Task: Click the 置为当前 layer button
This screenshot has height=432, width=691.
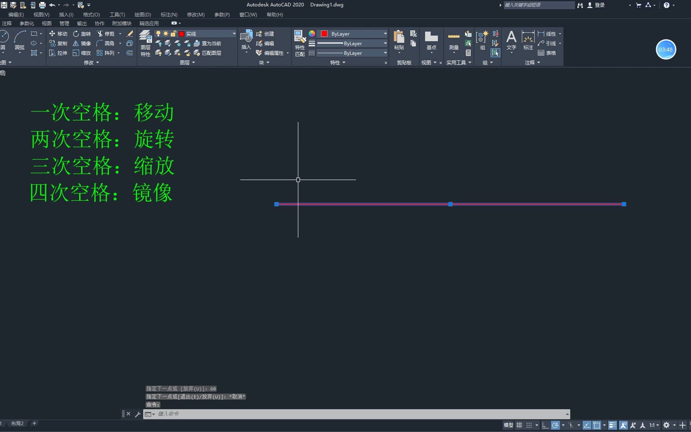Action: [209, 43]
